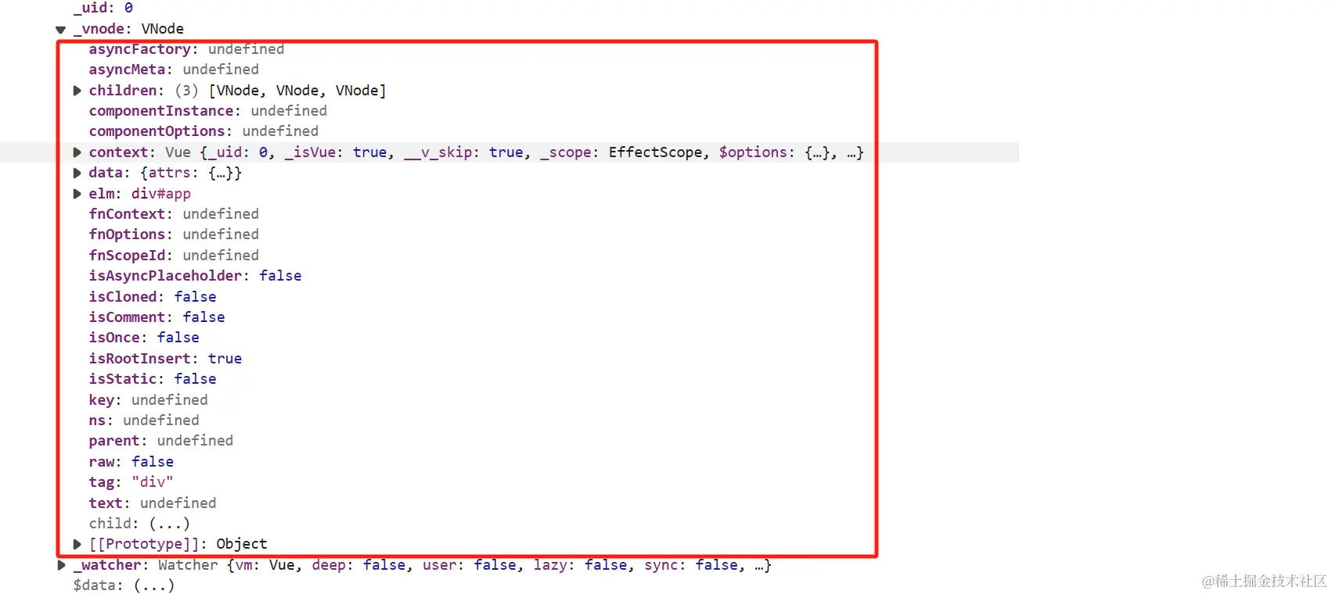Select the key: undefined row
Viewport: 1332px width, 594px height.
148,400
